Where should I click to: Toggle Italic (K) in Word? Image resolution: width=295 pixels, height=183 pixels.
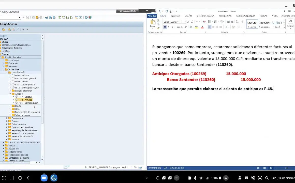tap(169, 27)
